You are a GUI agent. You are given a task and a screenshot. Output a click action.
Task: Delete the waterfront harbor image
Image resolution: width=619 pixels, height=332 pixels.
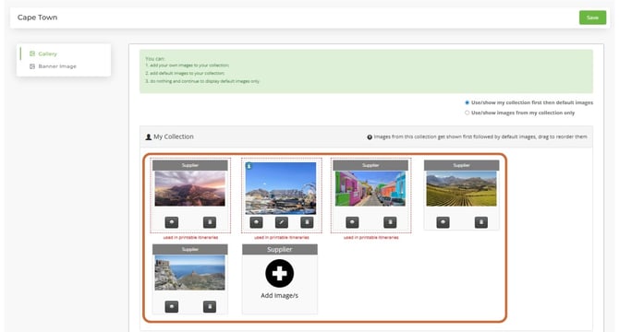tap(307, 222)
